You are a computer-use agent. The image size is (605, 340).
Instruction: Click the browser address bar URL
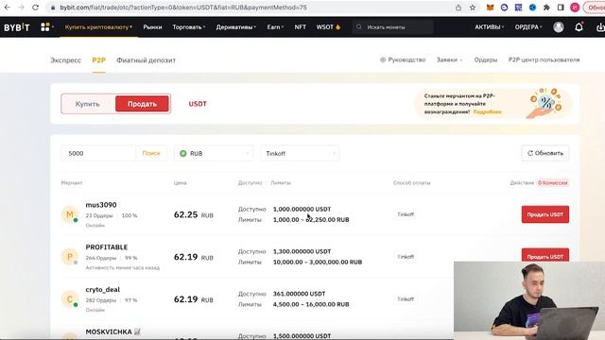pyautogui.click(x=183, y=8)
